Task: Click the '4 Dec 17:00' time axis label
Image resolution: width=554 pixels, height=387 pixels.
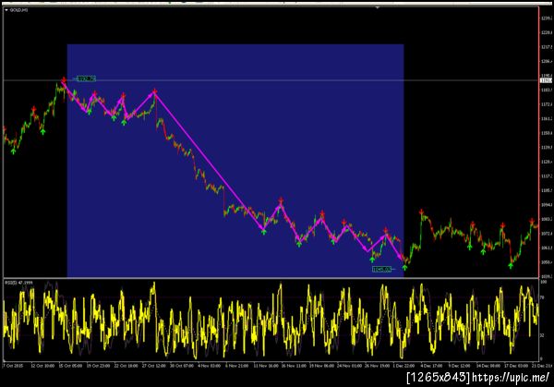Action: coord(432,366)
